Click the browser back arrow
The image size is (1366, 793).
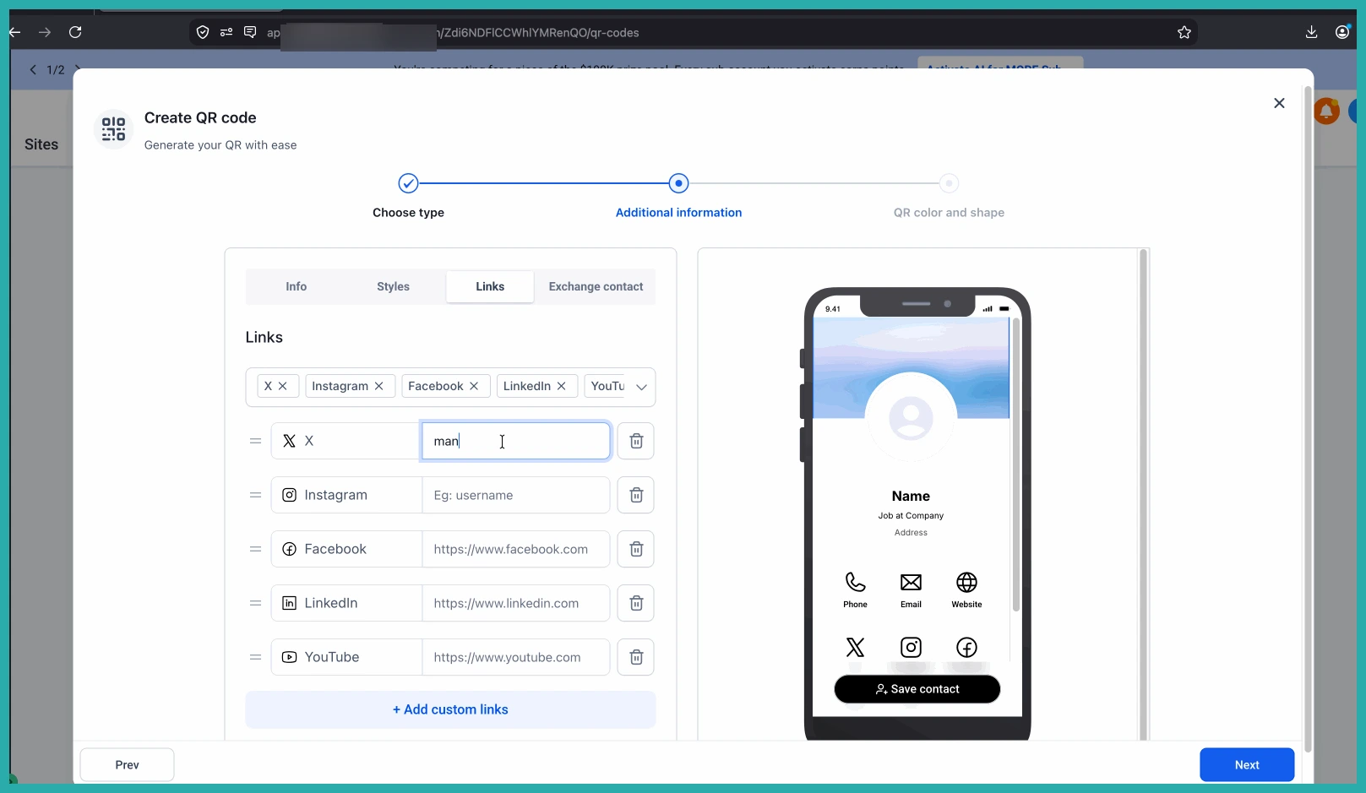[x=15, y=32]
